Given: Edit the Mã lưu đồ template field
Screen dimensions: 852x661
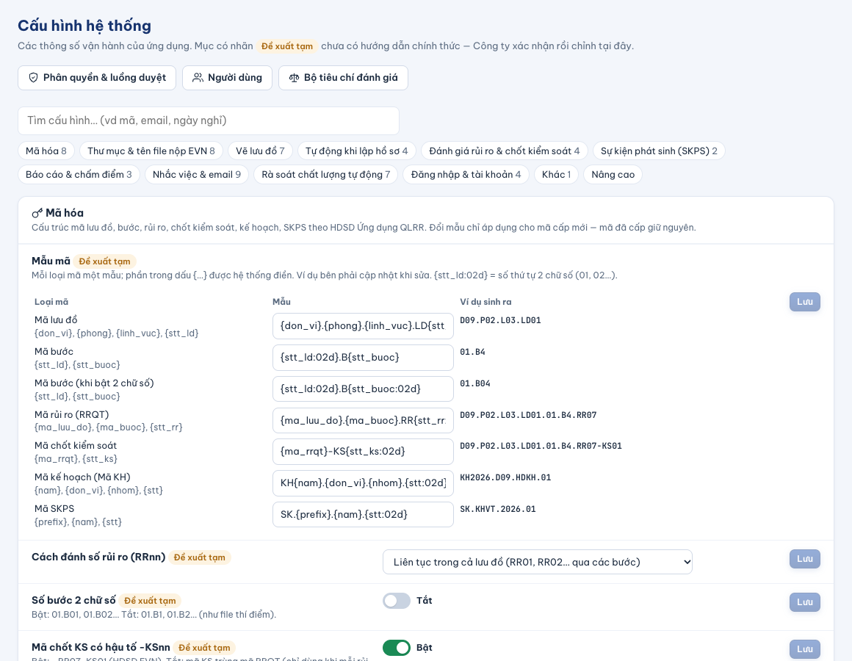Looking at the screenshot, I should [363, 326].
